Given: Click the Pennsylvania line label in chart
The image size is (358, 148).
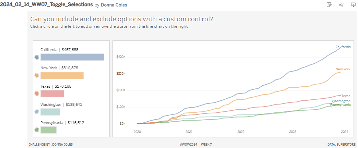Looking at the screenshot, I should (340, 105).
